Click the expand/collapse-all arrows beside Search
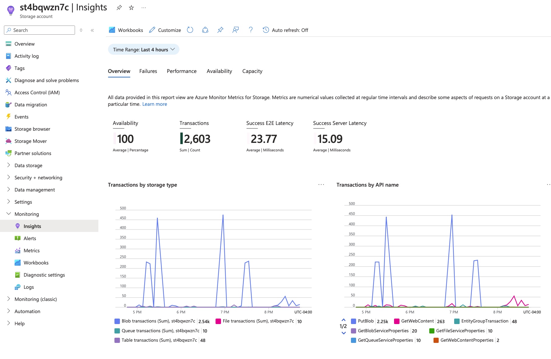The image size is (551, 359). click(81, 30)
